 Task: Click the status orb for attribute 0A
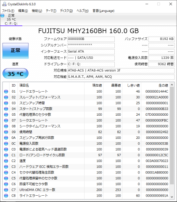[x=6, y=138]
